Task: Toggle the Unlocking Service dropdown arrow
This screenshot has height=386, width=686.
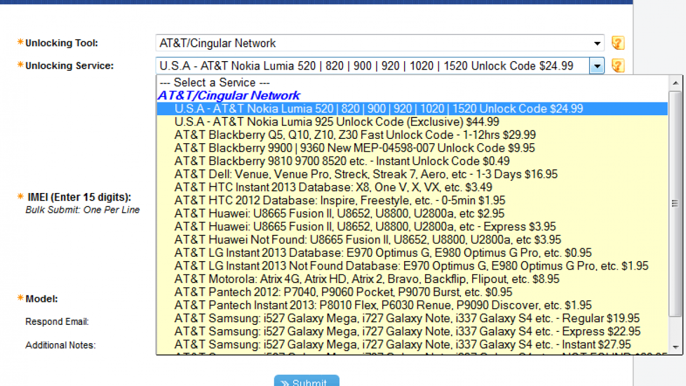Action: click(596, 66)
